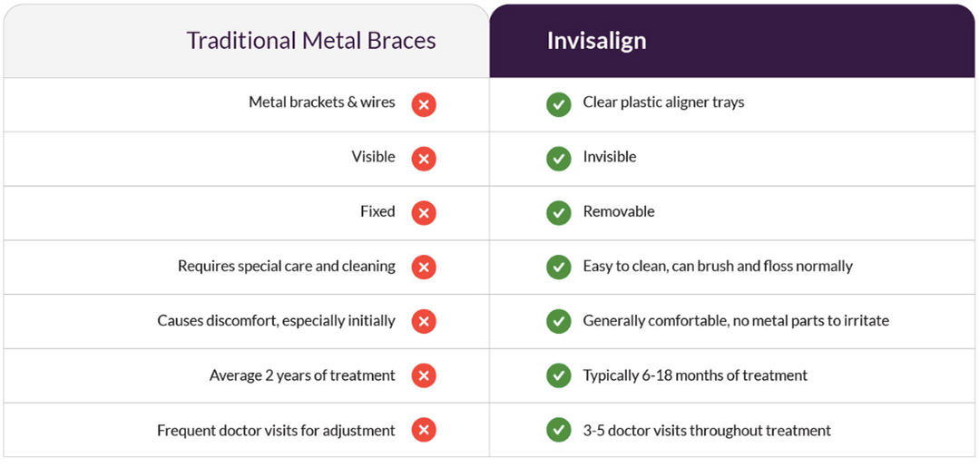Click the red X icon next to Visible
979x467 pixels.
point(424,159)
